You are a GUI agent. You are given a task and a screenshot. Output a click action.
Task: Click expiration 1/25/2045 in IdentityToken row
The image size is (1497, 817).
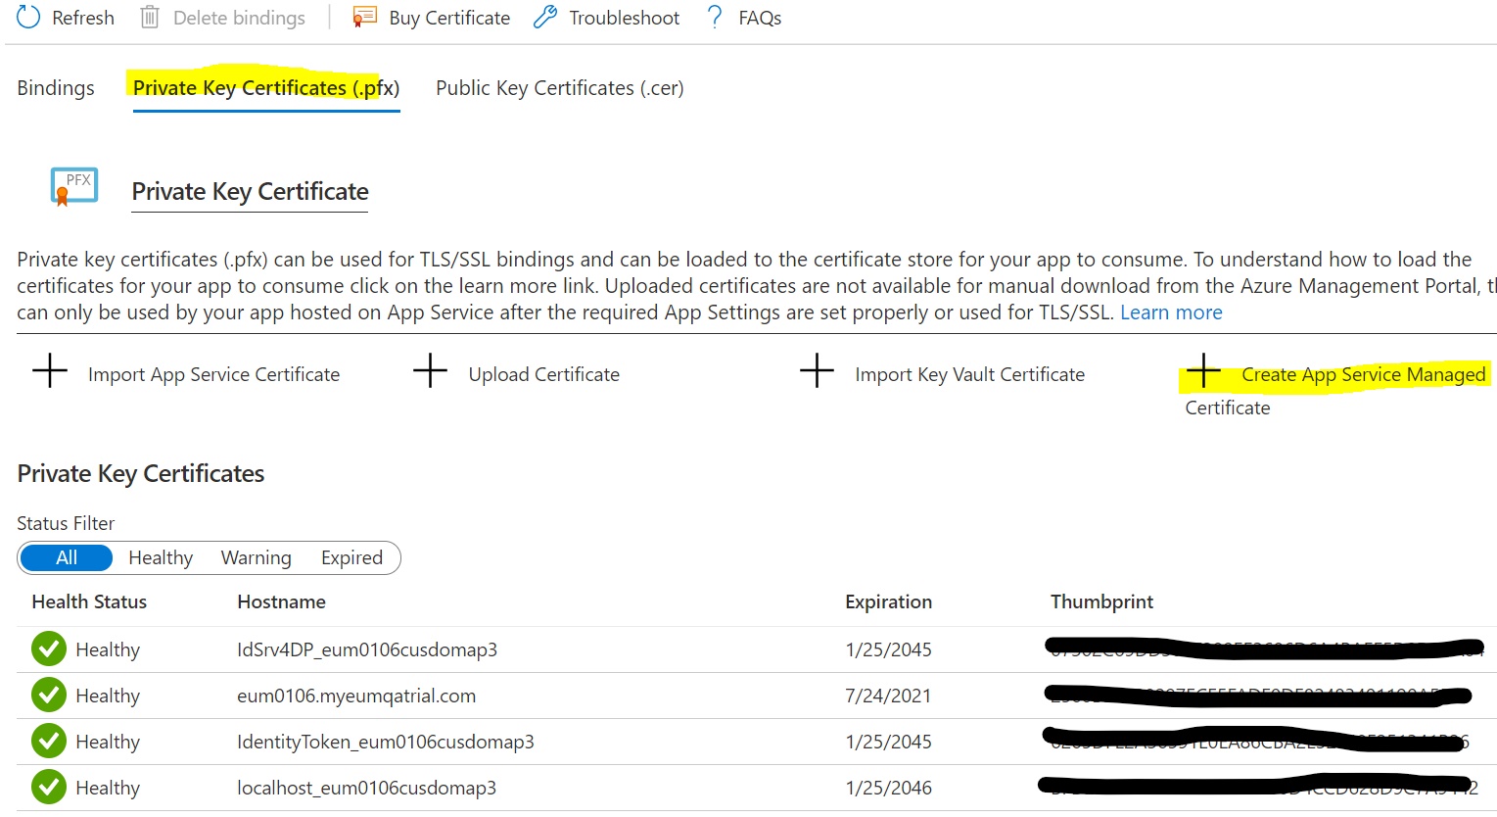click(888, 742)
